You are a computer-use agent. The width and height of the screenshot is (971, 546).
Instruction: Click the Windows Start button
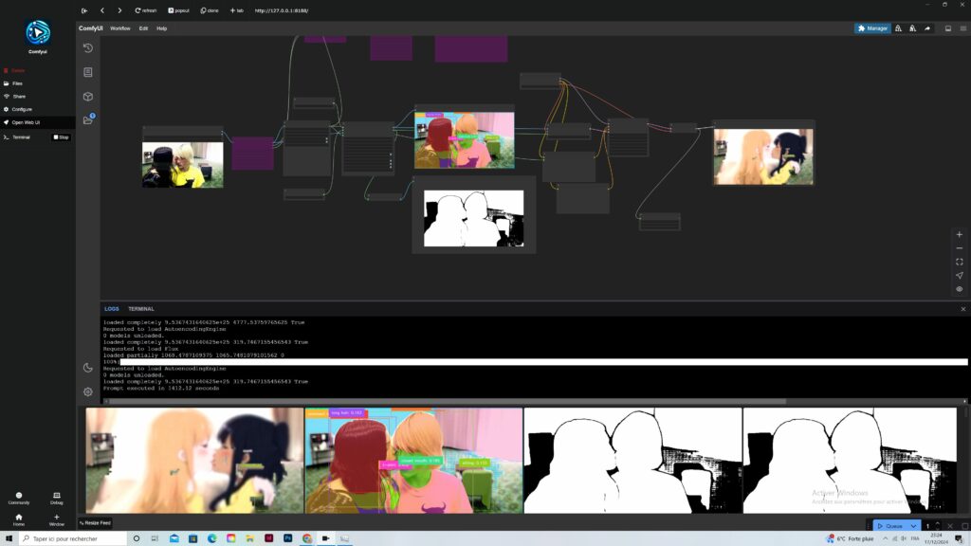click(9, 538)
